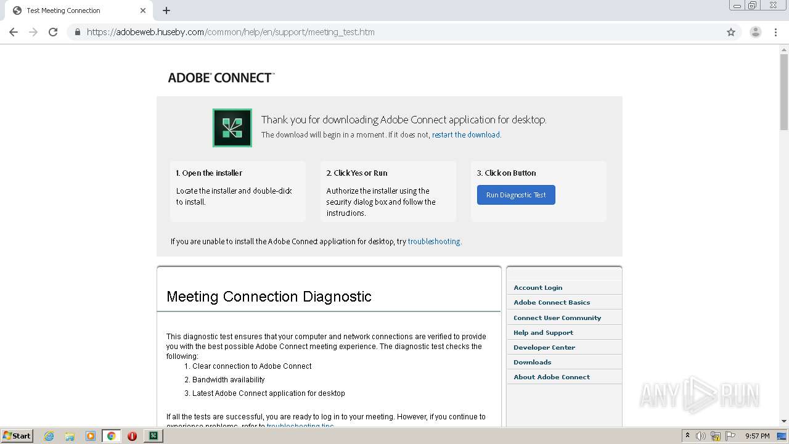This screenshot has width=789, height=444.
Task: Click the page vertical scrollbar thumb
Action: (784, 92)
